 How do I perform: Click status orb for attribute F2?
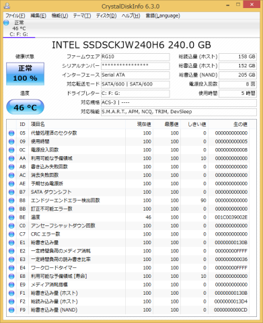[11, 301]
